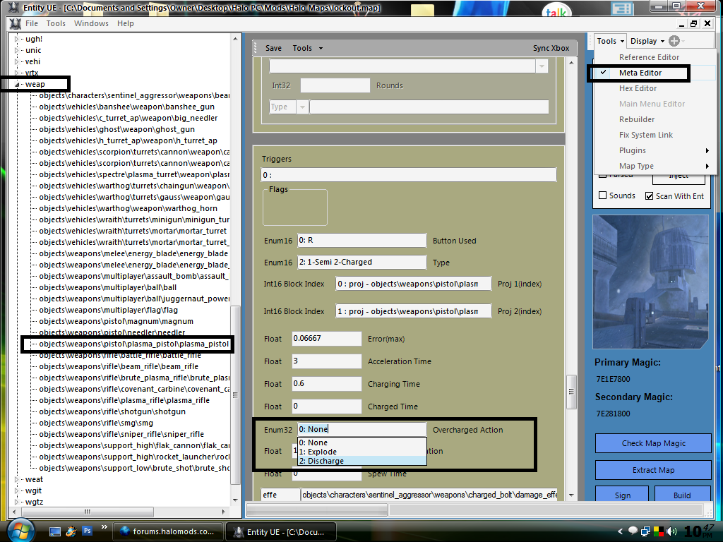
Task: Select the magnum weapon tag
Action: 116,321
